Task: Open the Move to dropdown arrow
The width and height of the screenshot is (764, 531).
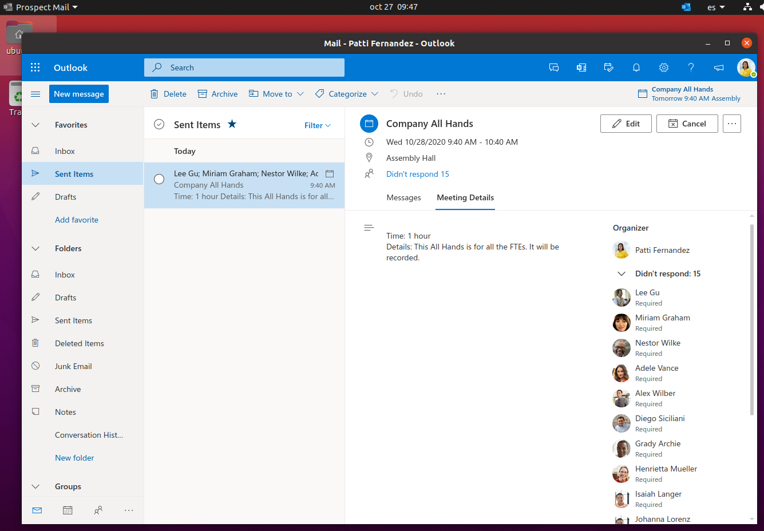Action: click(x=300, y=93)
